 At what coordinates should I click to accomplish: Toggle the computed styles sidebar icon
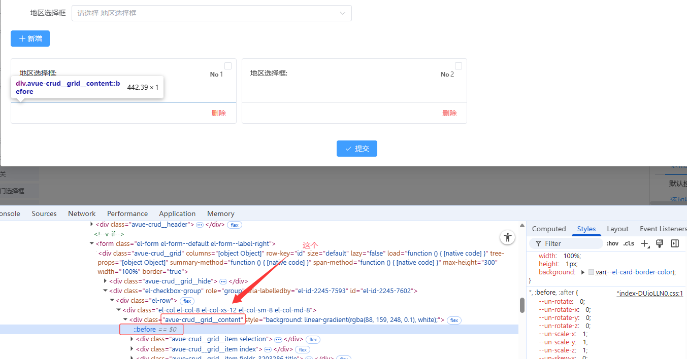[675, 243]
